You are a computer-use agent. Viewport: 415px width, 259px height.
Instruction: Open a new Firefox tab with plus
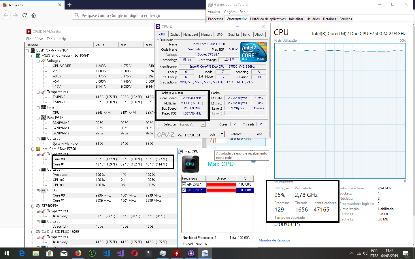69,5
